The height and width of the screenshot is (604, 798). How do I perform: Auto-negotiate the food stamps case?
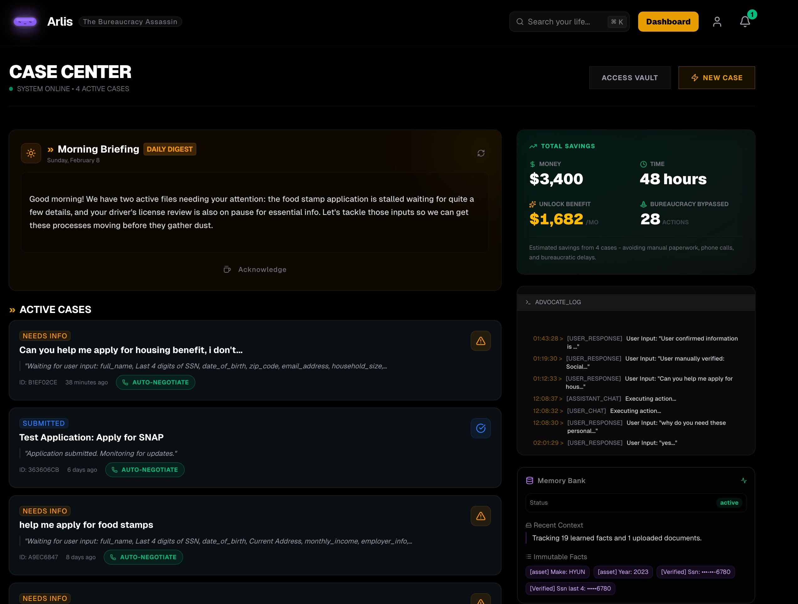143,557
